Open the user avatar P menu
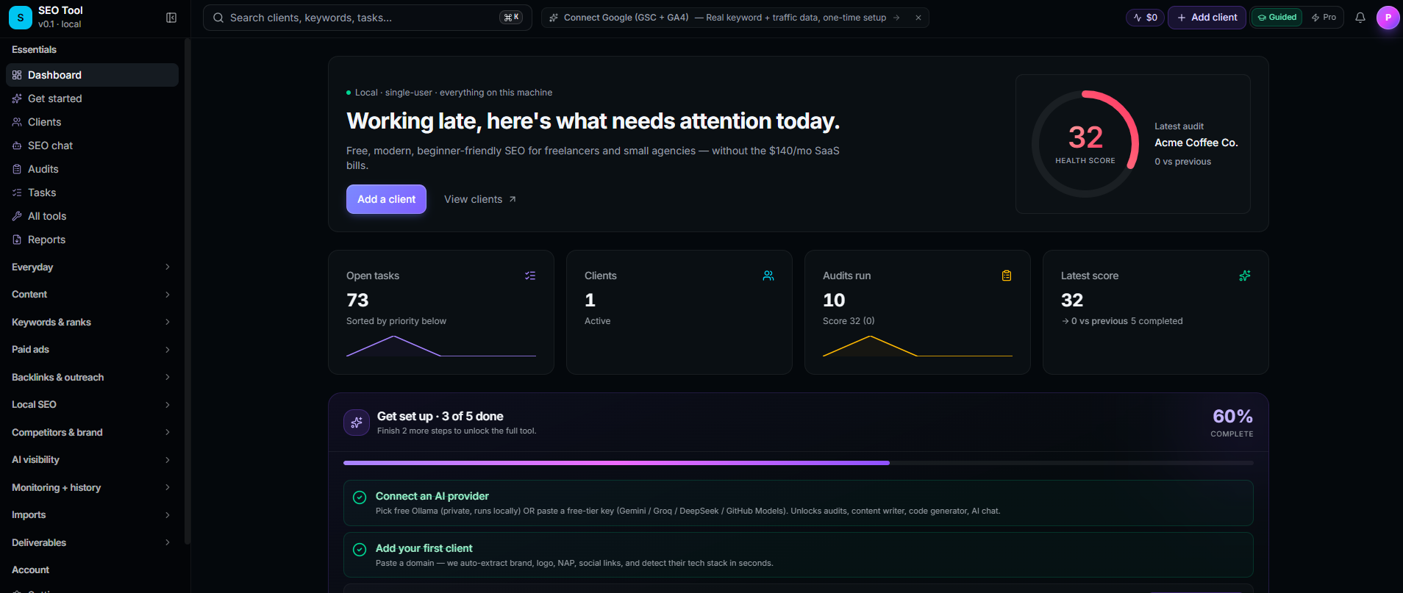 pos(1388,18)
